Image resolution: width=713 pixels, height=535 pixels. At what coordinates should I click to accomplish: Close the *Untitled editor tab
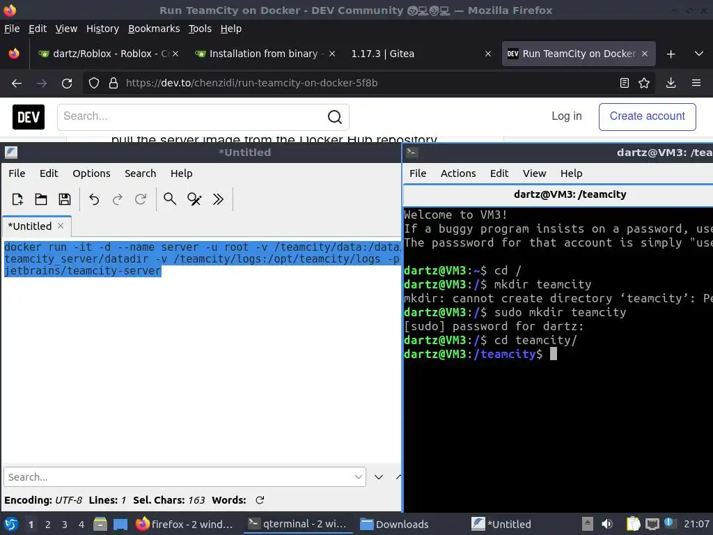(x=61, y=226)
